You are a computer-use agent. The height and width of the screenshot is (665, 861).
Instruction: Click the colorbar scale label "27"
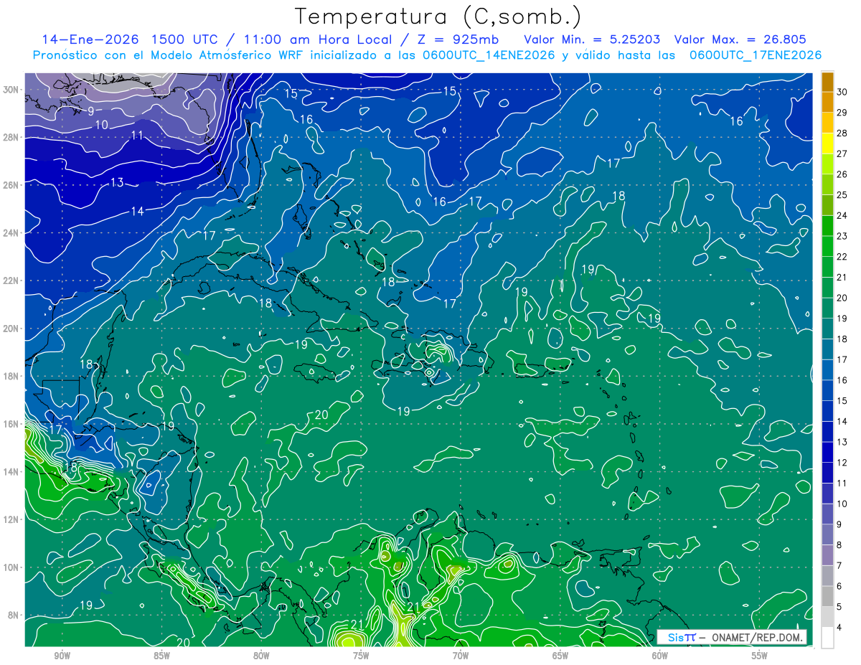[x=842, y=154]
